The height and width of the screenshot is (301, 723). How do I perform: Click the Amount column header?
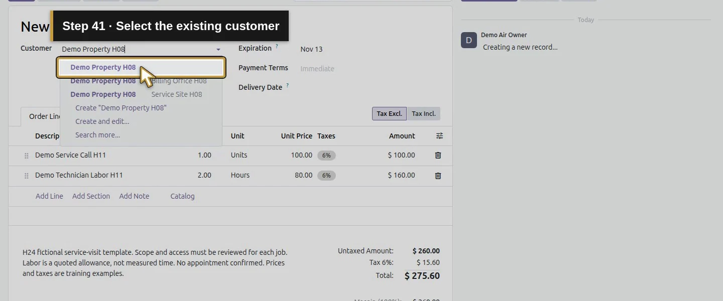point(402,136)
